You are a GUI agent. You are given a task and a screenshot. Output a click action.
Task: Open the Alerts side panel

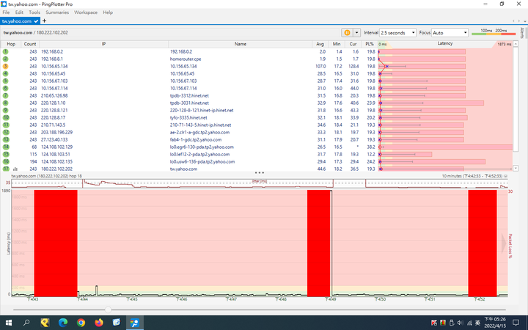522,33
